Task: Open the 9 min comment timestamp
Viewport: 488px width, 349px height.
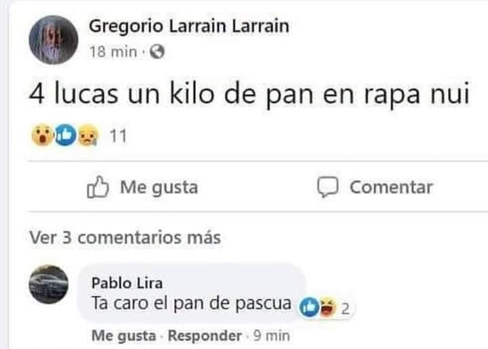Action: [x=271, y=336]
